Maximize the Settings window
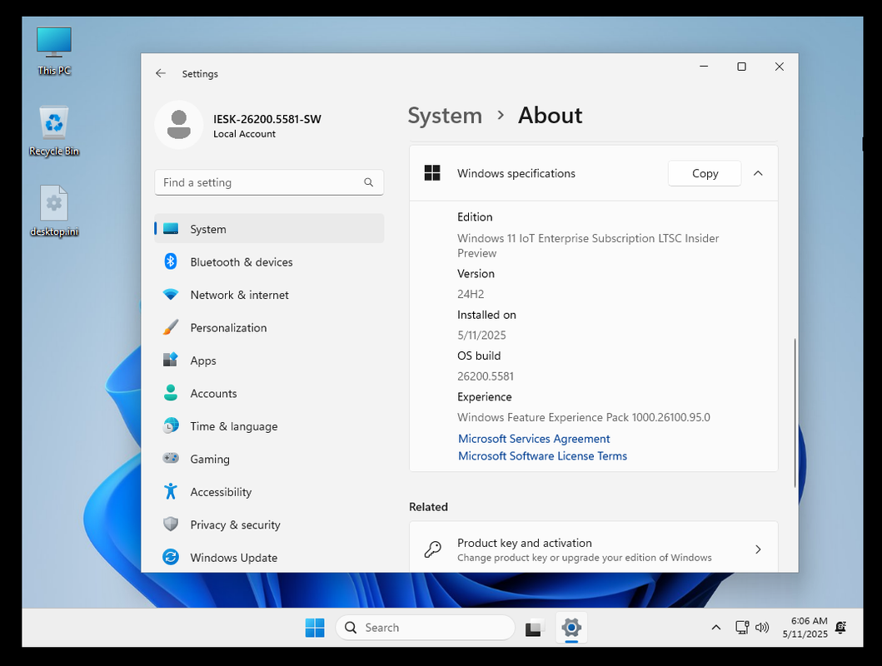The image size is (882, 666). [x=741, y=67]
